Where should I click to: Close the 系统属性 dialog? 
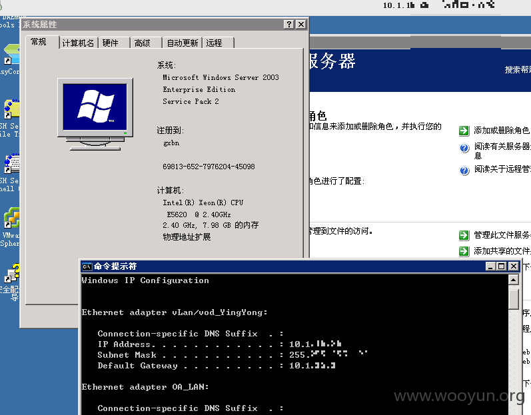click(301, 25)
